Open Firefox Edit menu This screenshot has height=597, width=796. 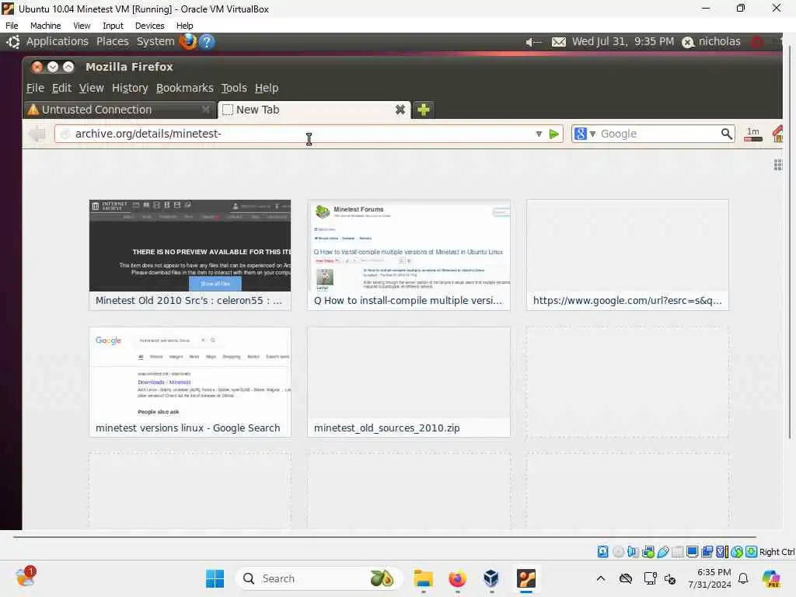click(x=61, y=88)
